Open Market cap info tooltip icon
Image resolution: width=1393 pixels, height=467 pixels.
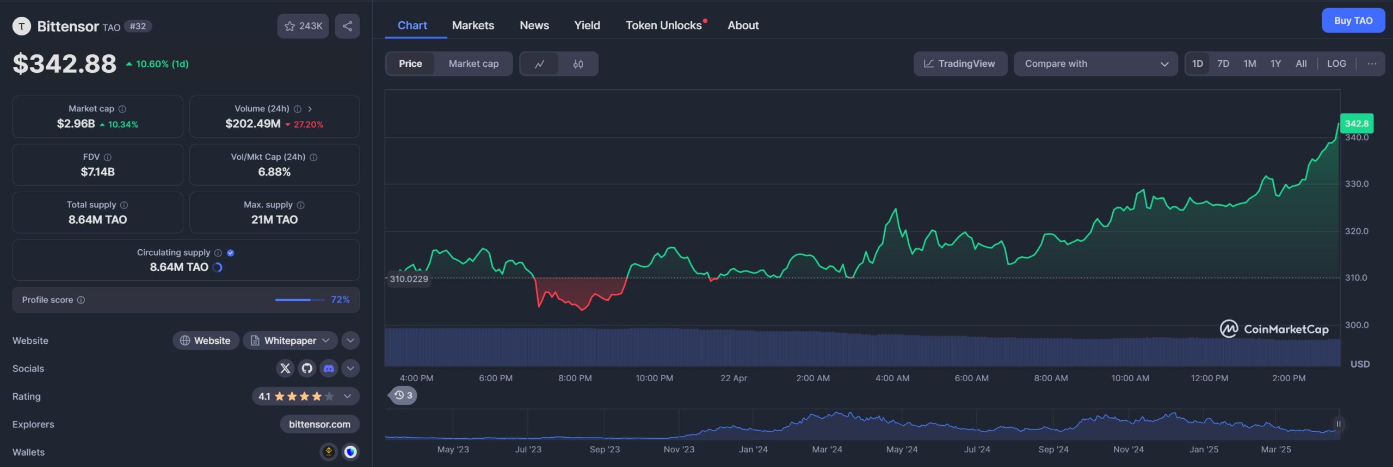pyautogui.click(x=122, y=109)
